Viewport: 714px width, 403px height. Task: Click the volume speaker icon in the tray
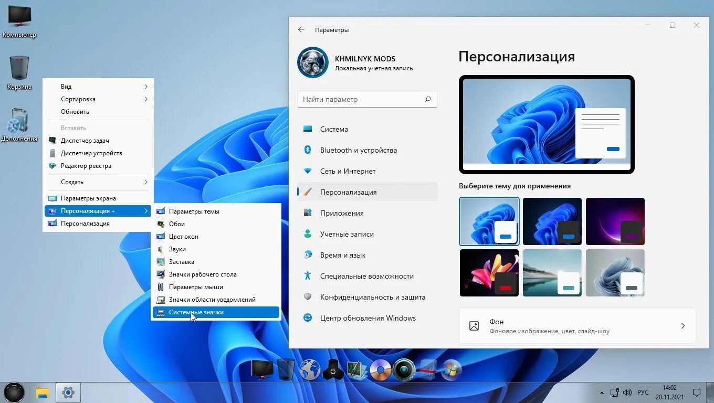tap(627, 393)
